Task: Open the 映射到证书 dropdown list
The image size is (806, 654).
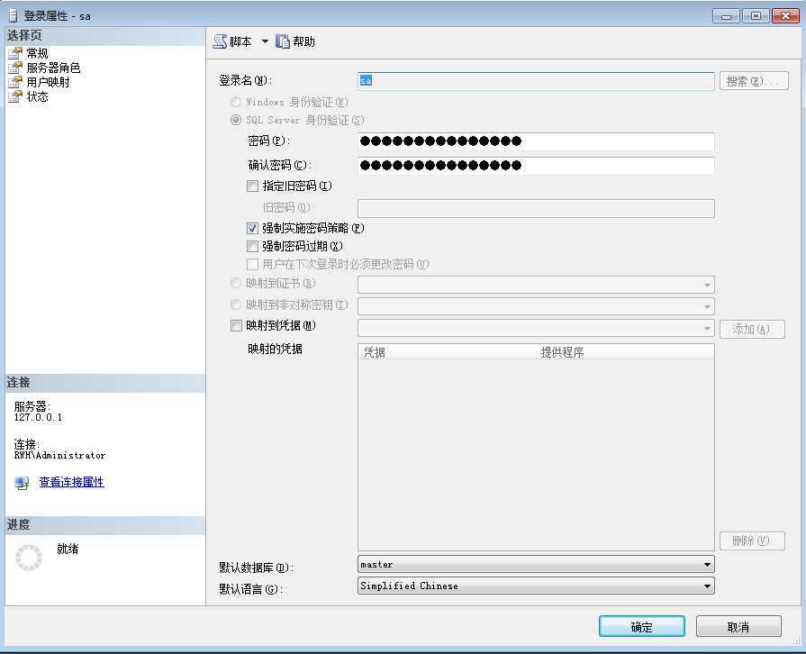Action: click(x=536, y=285)
